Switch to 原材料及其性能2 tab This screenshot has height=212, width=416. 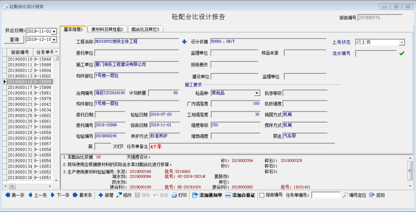pos(107,29)
